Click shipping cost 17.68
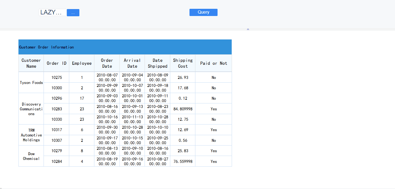The height and width of the screenshot is (189, 395). click(183, 88)
